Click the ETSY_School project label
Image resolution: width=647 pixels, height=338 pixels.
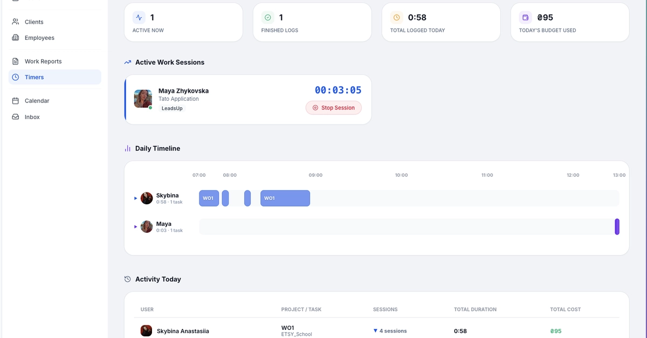297,334
